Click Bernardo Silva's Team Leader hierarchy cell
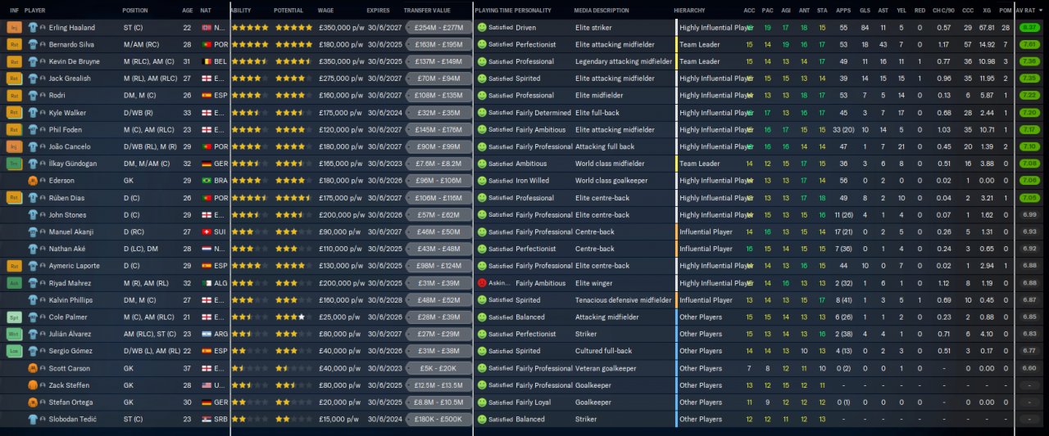 (x=702, y=44)
